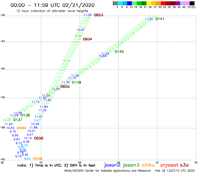Select the cyan swatch in the wave height scale
Screen dimensions: 198x173
120,3
